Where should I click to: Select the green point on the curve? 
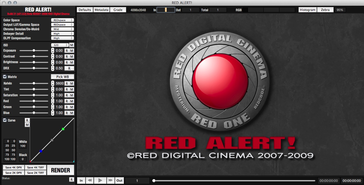tap(63, 129)
